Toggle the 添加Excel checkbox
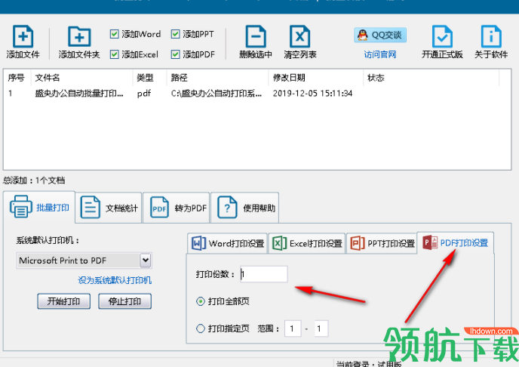The image size is (519, 367). [114, 54]
